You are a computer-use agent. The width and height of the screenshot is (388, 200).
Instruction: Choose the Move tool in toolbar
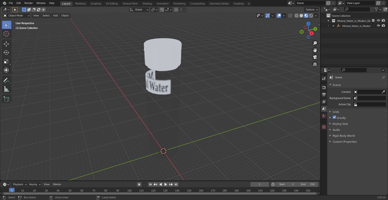(x=7, y=44)
